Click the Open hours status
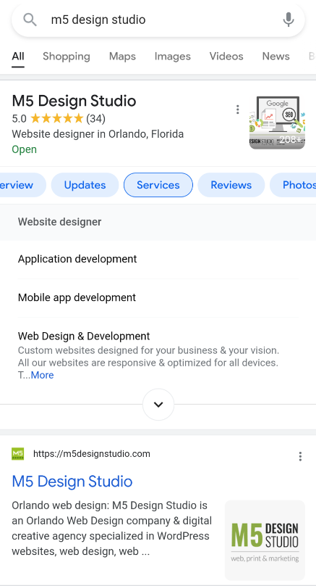 coord(24,149)
